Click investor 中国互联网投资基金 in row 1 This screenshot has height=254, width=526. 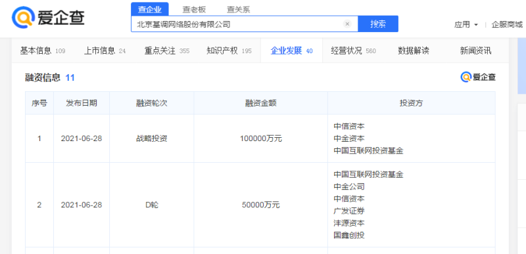pos(368,150)
